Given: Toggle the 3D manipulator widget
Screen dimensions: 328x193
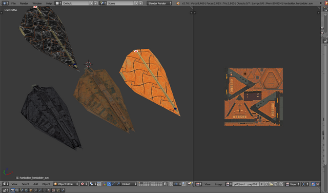Looking at the screenshot, I should tap(105, 184).
